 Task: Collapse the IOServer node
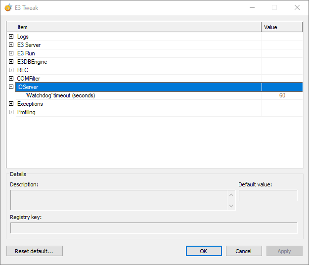coord(11,87)
